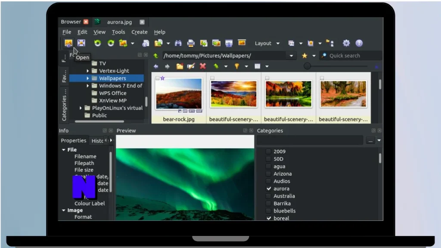Image resolution: width=441 pixels, height=248 pixels.
Task: Open the batch convert tool icon
Action: 204,43
